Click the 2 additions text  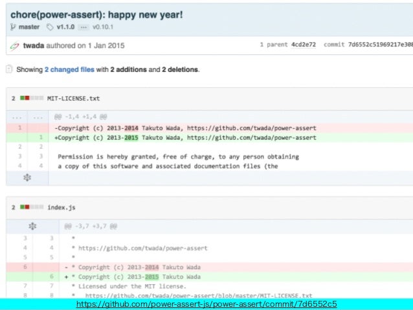coord(128,69)
